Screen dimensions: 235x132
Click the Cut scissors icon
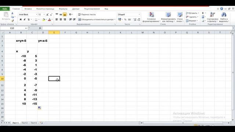12,13
